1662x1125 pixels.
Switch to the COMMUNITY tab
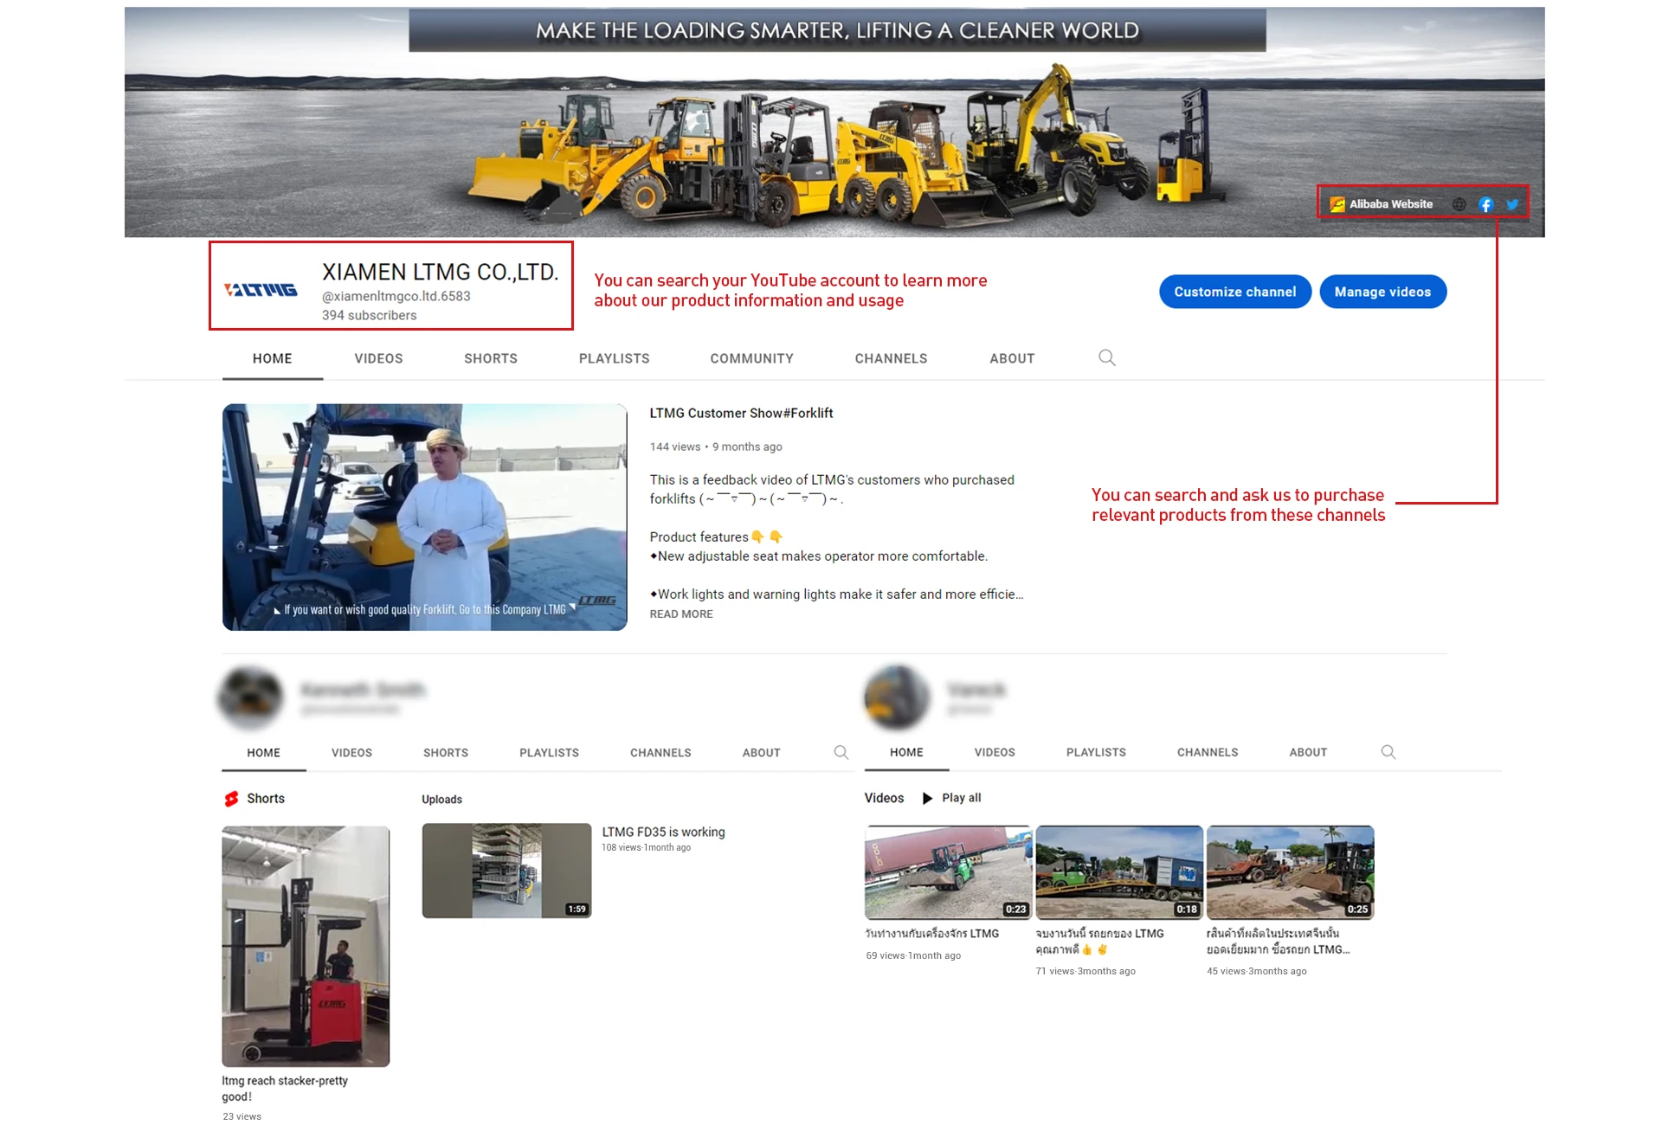751,358
